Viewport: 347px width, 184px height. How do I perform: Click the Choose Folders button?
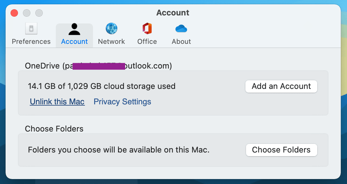tap(282, 150)
